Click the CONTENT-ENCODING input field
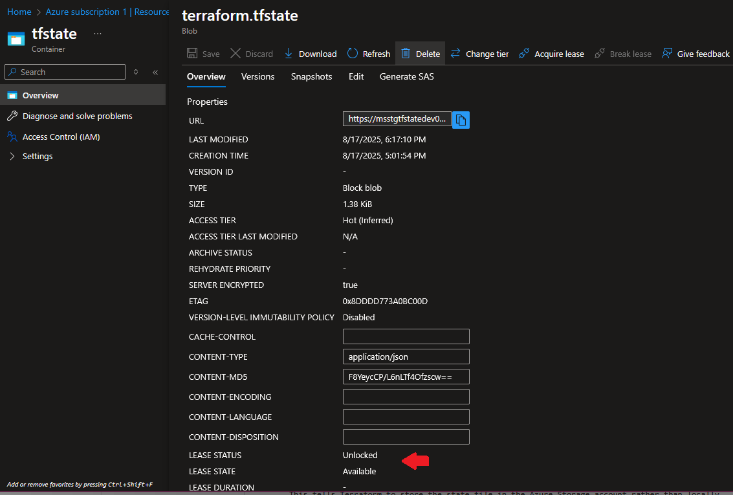Viewport: 733px width, 495px height. pyautogui.click(x=406, y=397)
